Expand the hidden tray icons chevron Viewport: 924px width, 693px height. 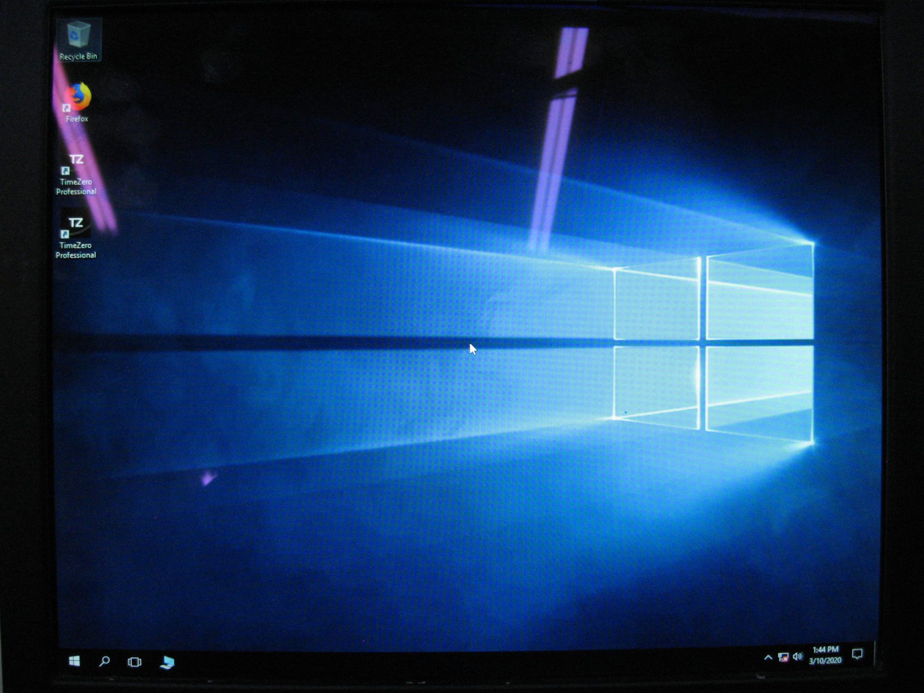click(768, 657)
